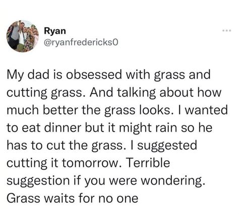Click the word "tomorrow" in the tweet
Viewport: 239px width, 214px height.
point(92,163)
